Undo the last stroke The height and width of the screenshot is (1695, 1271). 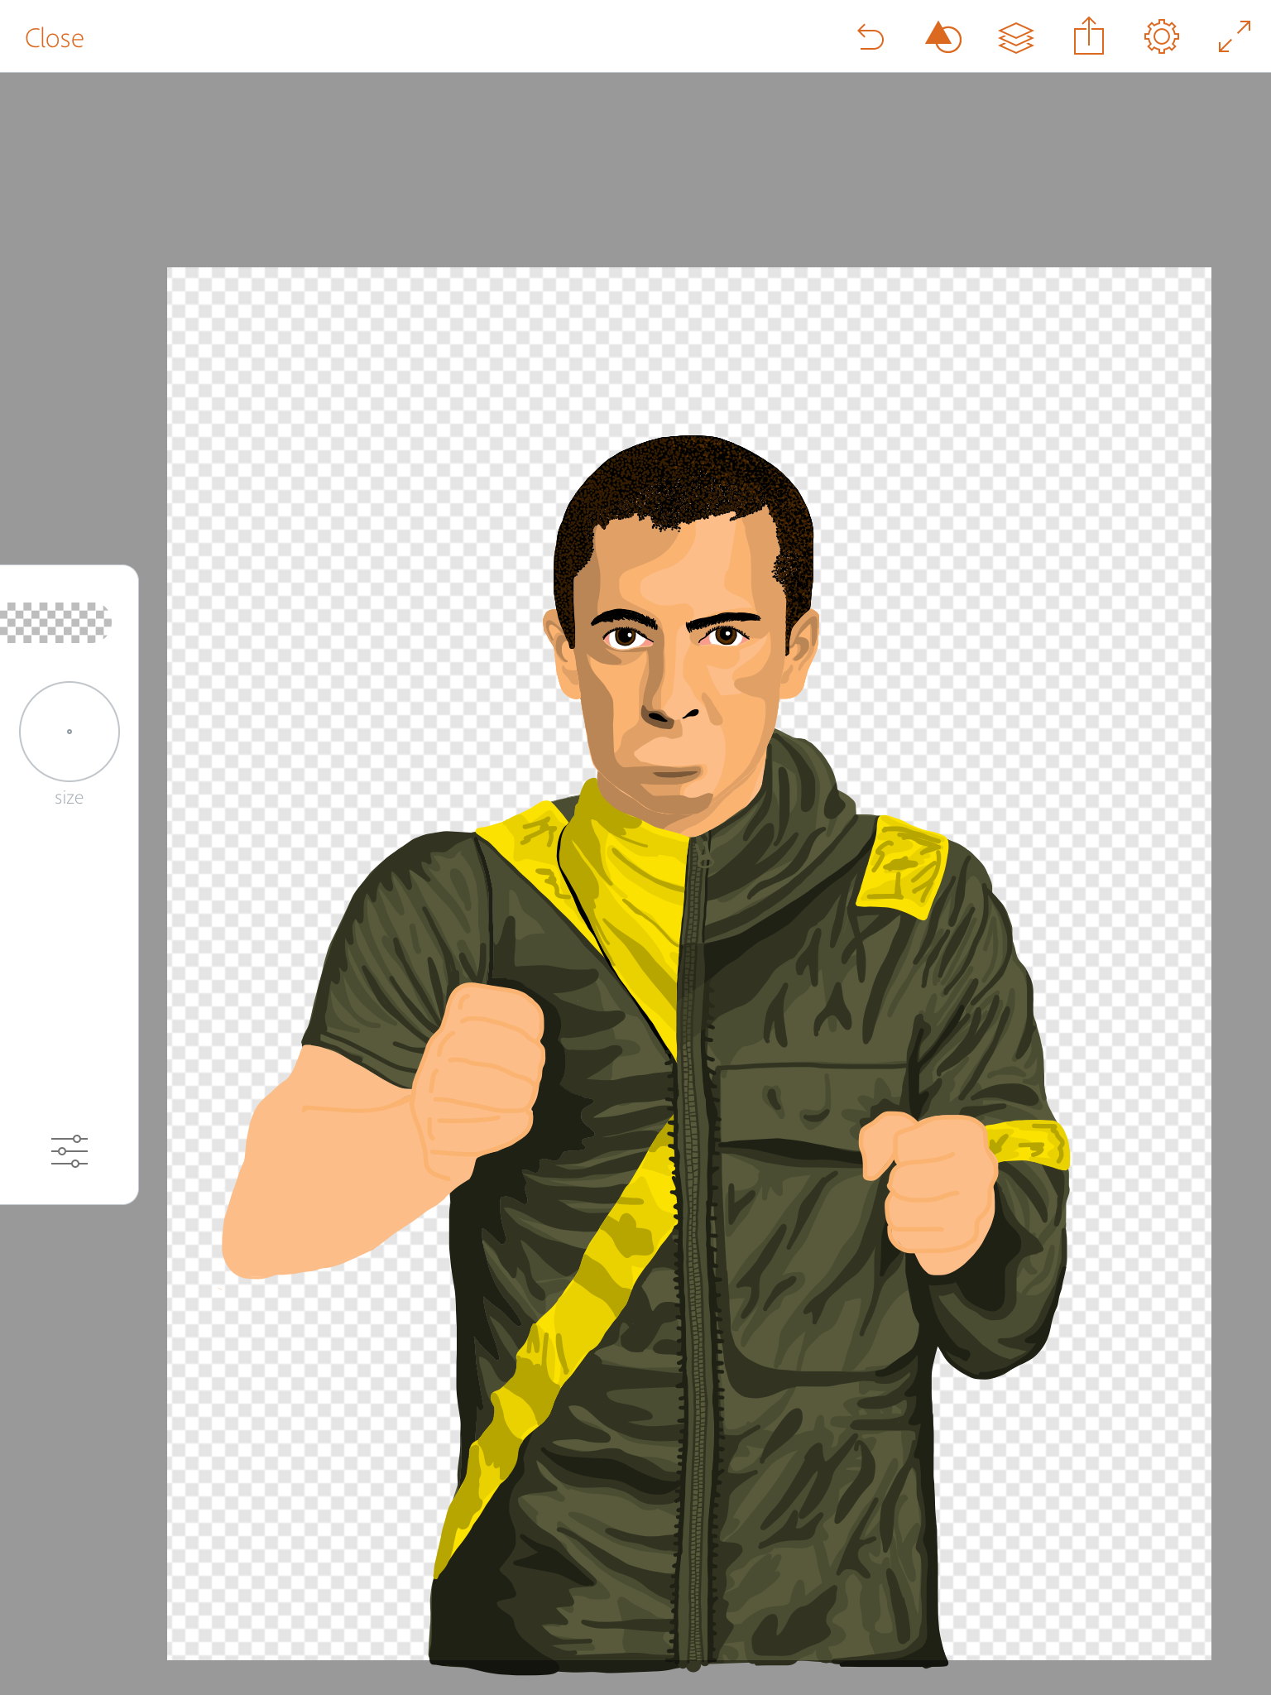tap(871, 38)
